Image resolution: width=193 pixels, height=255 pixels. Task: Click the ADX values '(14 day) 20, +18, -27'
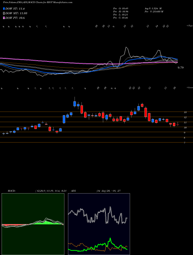pyautogui.click(x=108, y=191)
